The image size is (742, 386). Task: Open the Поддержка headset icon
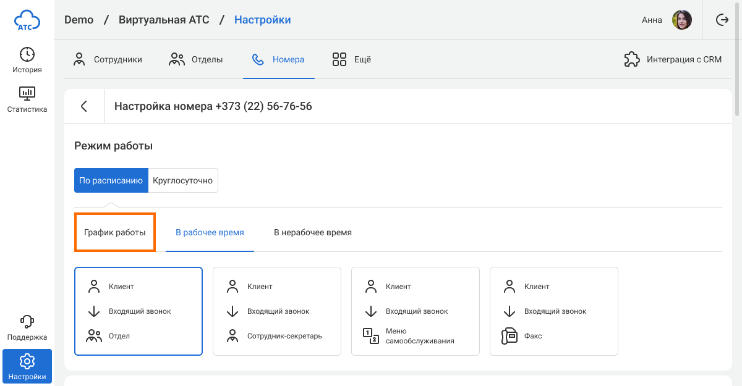tap(27, 322)
